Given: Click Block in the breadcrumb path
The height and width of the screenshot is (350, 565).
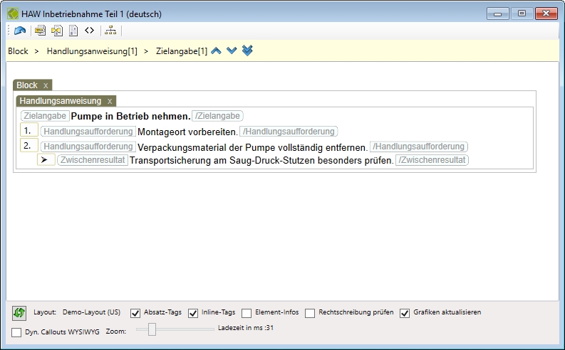Looking at the screenshot, I should click(18, 51).
